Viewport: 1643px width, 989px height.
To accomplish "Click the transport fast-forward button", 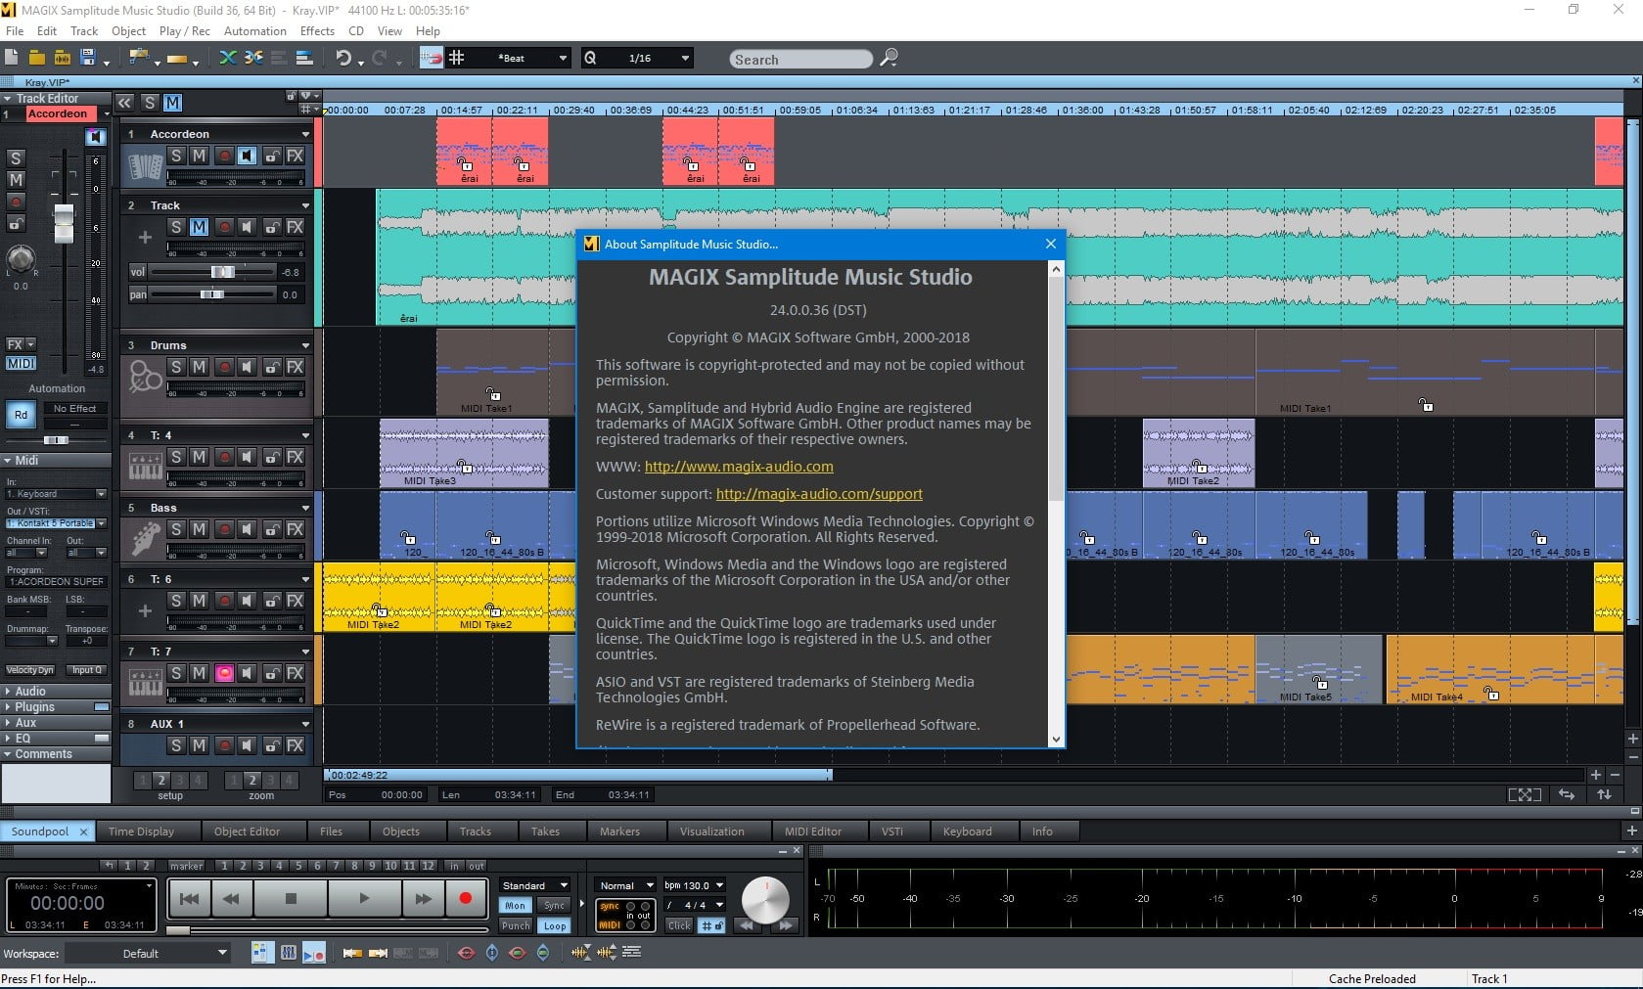I will 424,898.
